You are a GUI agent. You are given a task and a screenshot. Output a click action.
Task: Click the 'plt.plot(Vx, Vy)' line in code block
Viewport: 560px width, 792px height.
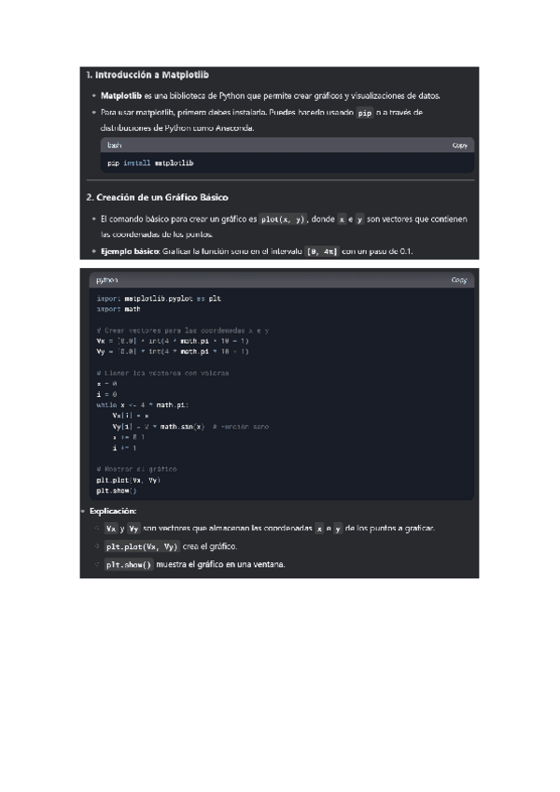click(x=128, y=480)
